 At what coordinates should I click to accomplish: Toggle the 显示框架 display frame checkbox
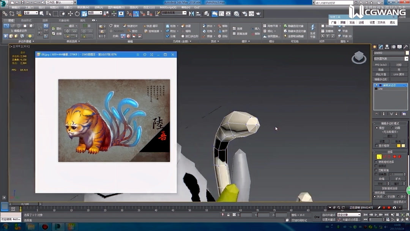376,146
